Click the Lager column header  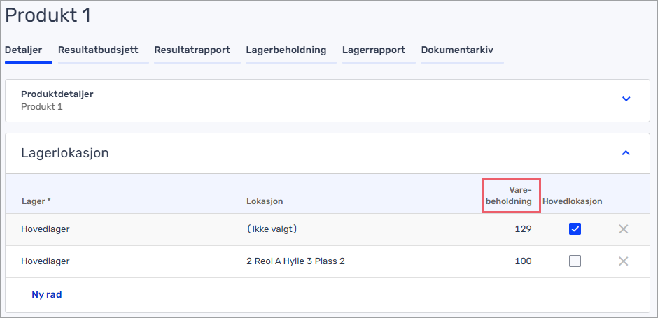point(36,201)
